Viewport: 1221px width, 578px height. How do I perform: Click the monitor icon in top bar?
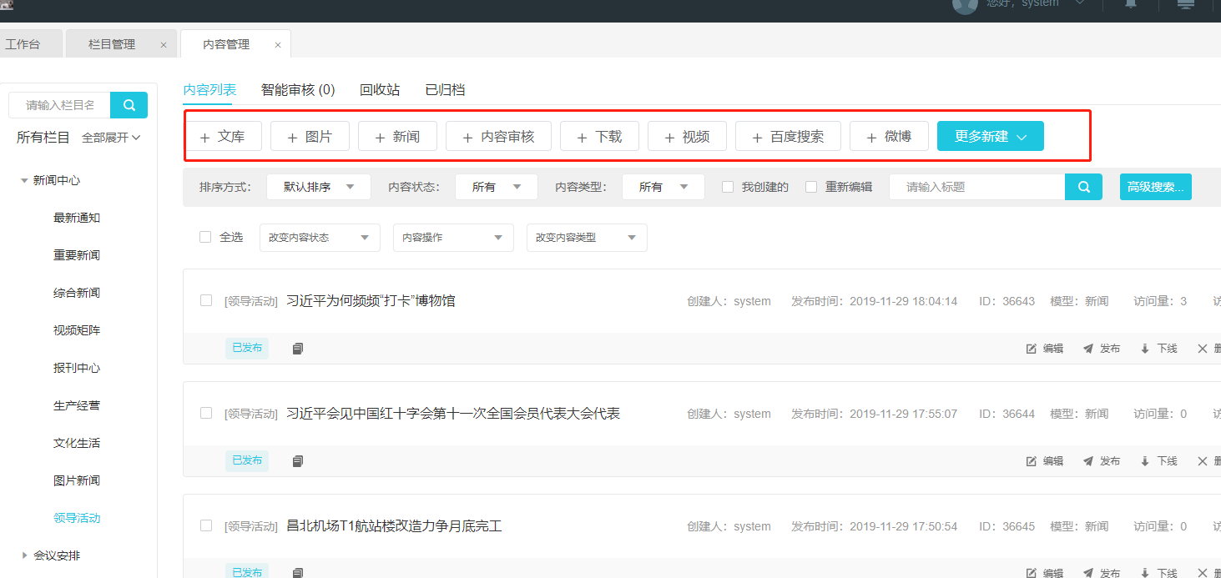(x=1185, y=4)
